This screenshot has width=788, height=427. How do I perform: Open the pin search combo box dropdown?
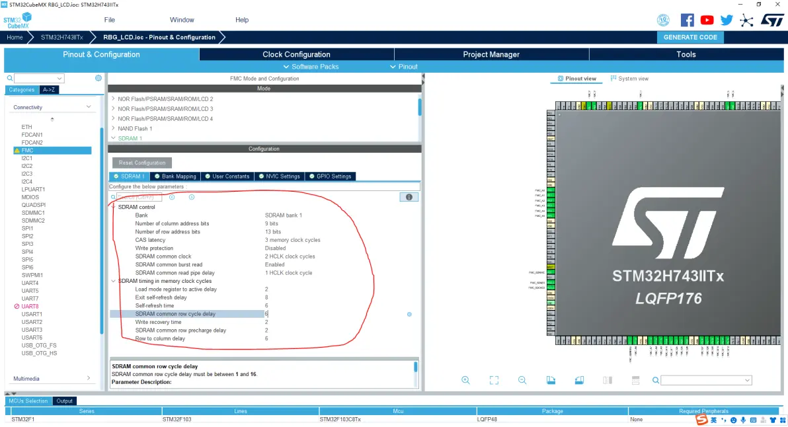pyautogui.click(x=747, y=380)
